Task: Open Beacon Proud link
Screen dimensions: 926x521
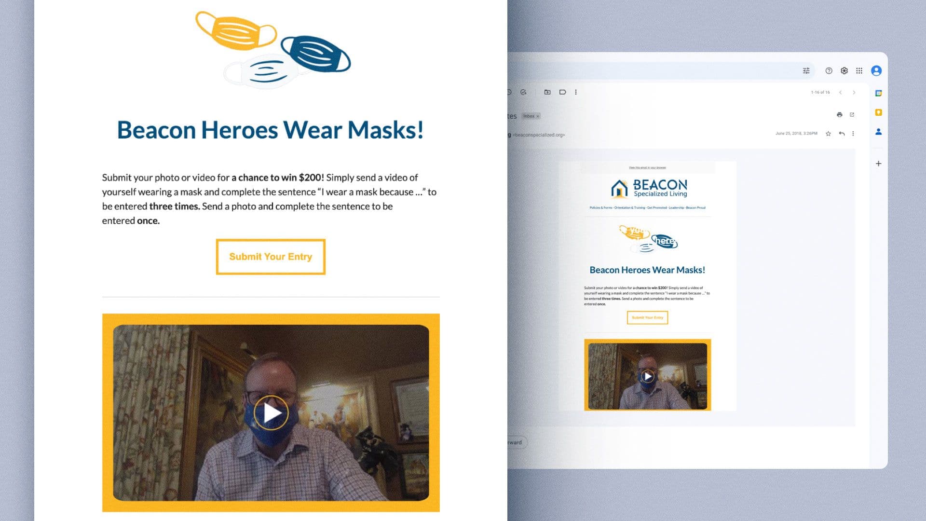Action: pyautogui.click(x=695, y=208)
